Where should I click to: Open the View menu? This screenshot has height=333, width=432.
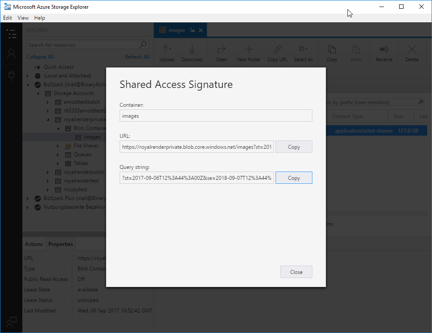tap(23, 18)
